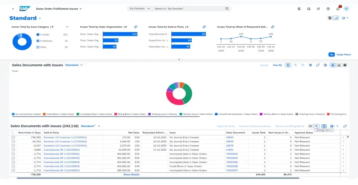
Task: Click export to spreadsheet icon
Action: point(332,126)
